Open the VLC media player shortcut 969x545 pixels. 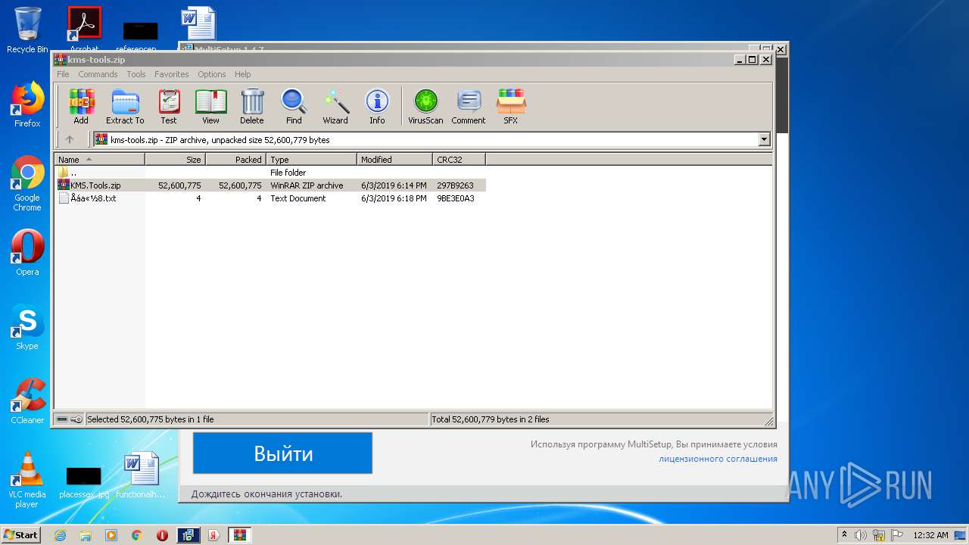(27, 480)
